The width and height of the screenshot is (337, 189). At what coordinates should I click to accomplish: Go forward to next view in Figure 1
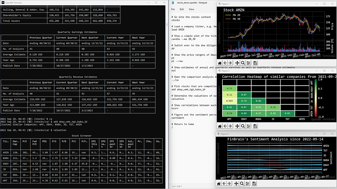point(230,63)
